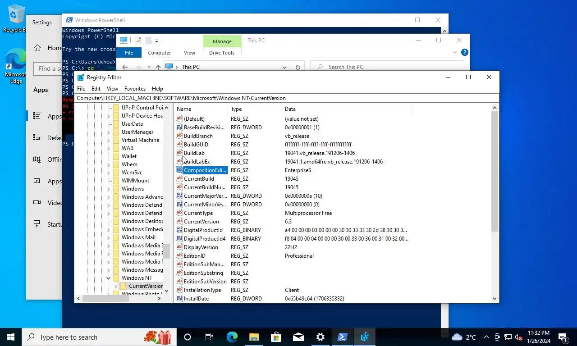Expand the Windows Mail registry key

(108, 237)
